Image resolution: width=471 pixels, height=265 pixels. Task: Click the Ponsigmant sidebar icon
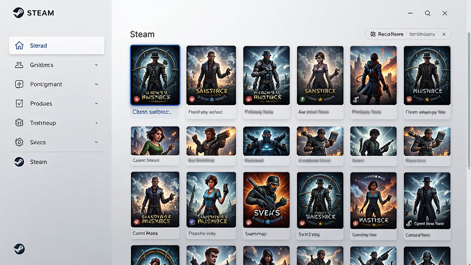point(19,84)
